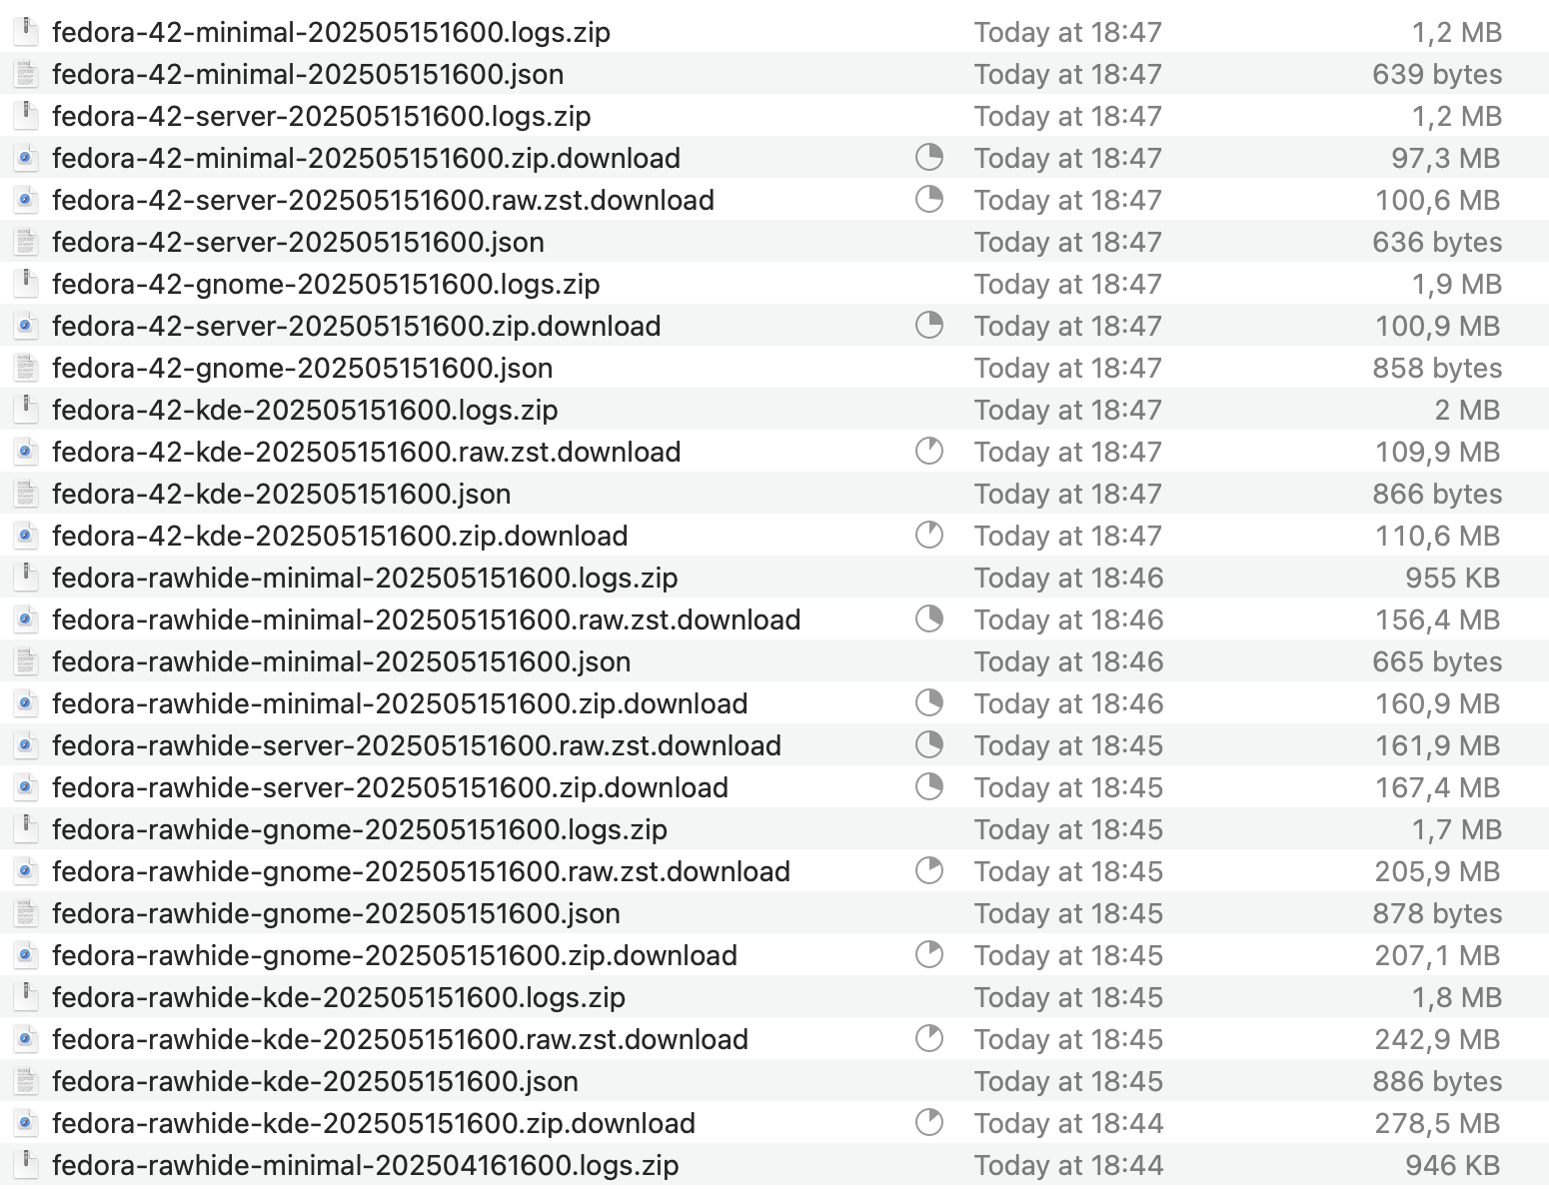1549x1189 pixels.
Task: Click size value 1,7 MB
Action: point(1457,829)
